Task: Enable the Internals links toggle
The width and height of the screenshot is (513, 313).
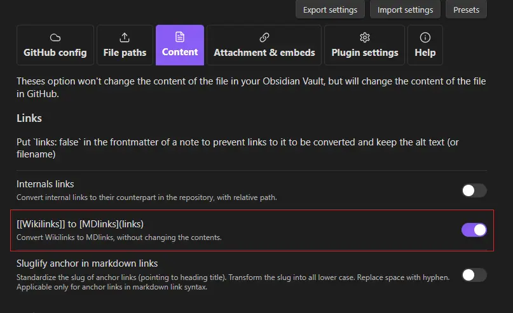Action: click(x=474, y=190)
